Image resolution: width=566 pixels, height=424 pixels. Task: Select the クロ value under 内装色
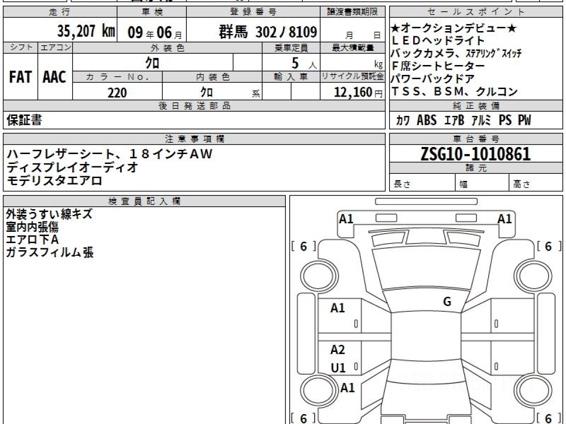[x=206, y=92]
